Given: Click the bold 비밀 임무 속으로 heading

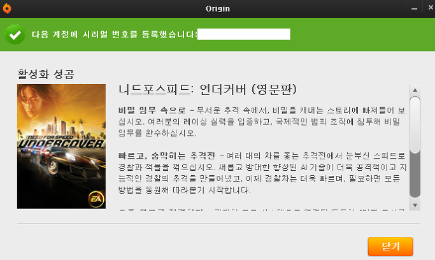Looking at the screenshot, I should [x=152, y=110].
